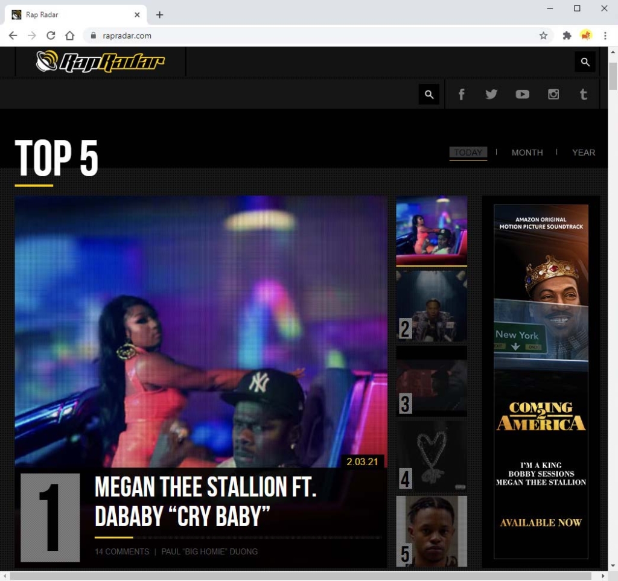
Task: Visit Rap Radar's Facebook page
Action: click(461, 94)
